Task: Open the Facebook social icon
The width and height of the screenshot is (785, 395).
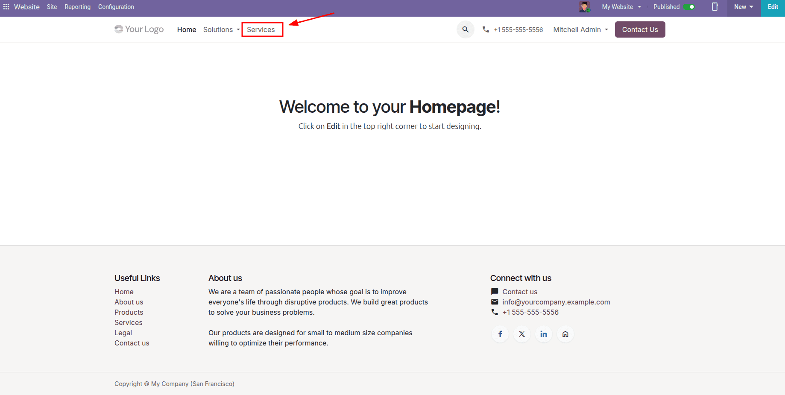Action: [x=500, y=334]
